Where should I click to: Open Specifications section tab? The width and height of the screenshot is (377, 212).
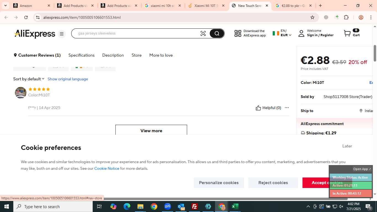coord(81,55)
